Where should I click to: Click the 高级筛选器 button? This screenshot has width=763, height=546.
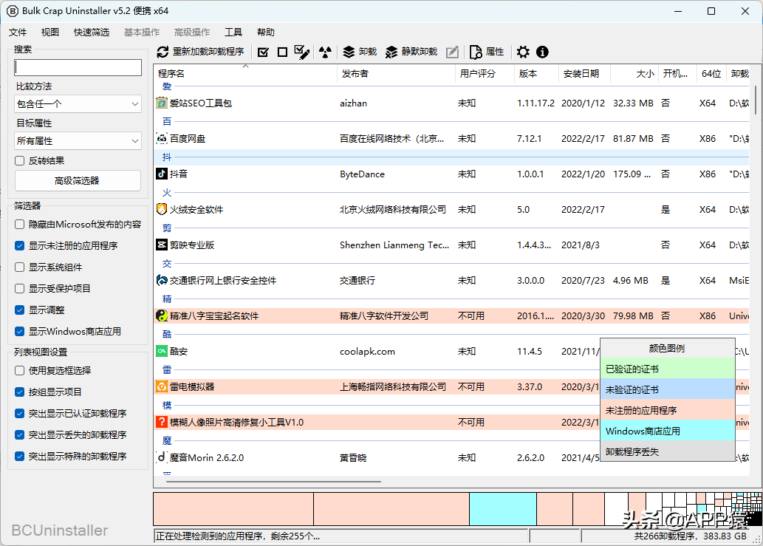coord(77,180)
